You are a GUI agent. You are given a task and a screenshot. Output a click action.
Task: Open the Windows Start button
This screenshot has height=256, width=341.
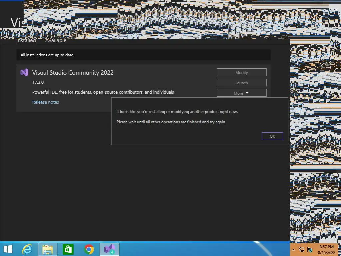[x=8, y=249]
